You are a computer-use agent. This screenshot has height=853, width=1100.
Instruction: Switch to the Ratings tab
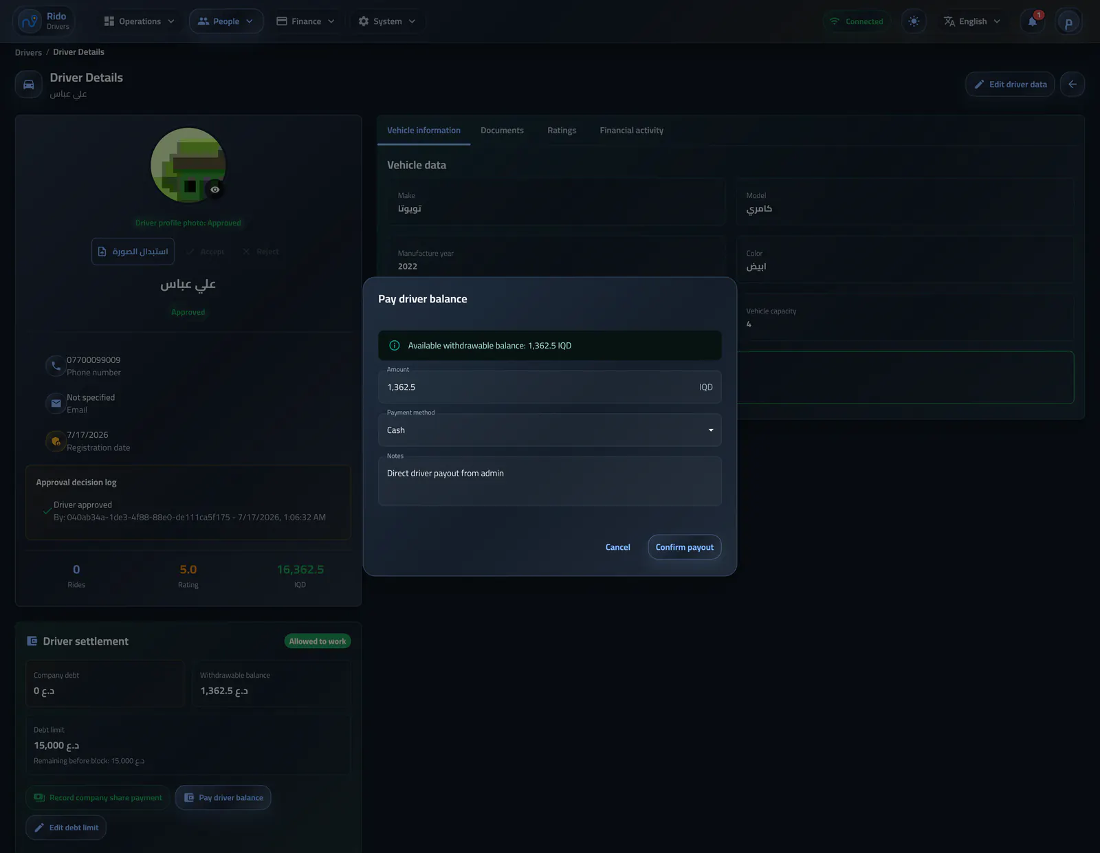562,131
